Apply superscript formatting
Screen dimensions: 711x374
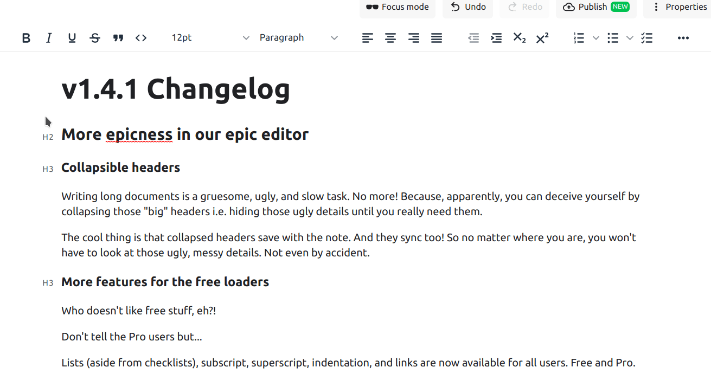click(x=542, y=38)
